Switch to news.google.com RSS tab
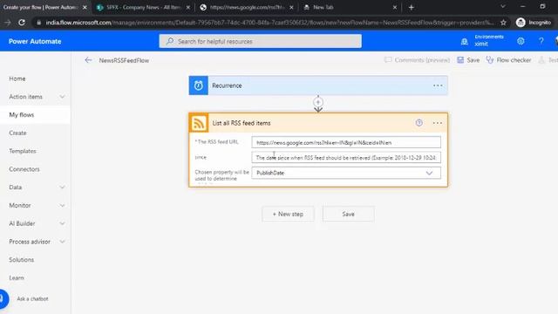Screen dimensions: 558x314 click(246, 7)
